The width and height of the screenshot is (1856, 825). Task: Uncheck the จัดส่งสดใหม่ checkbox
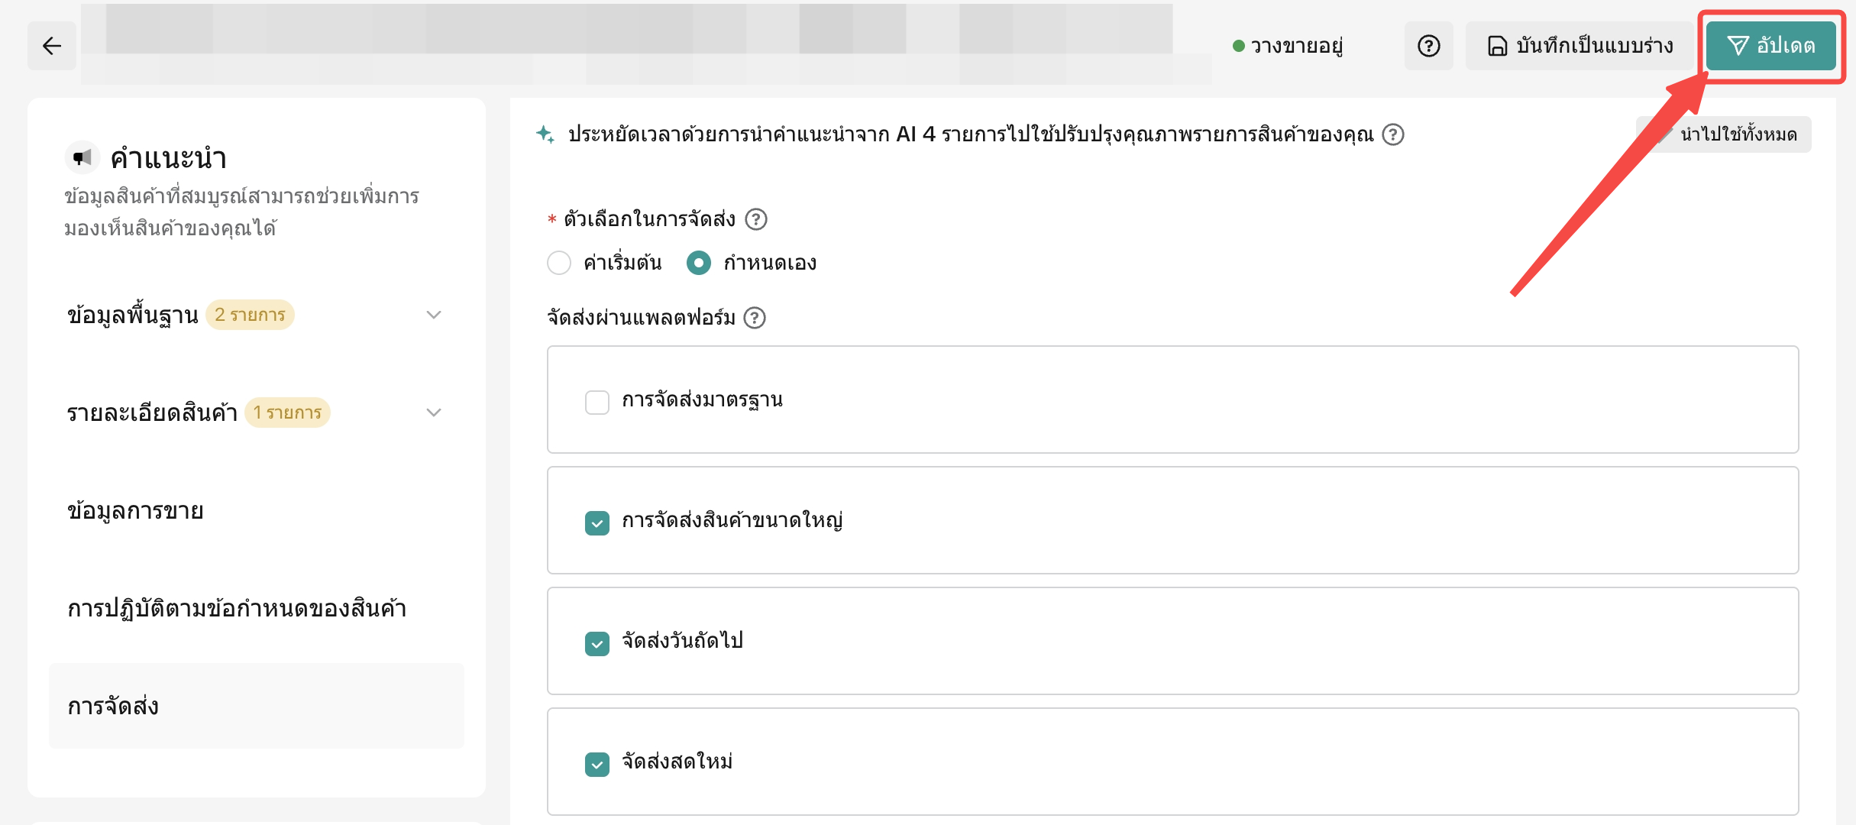pos(597,764)
